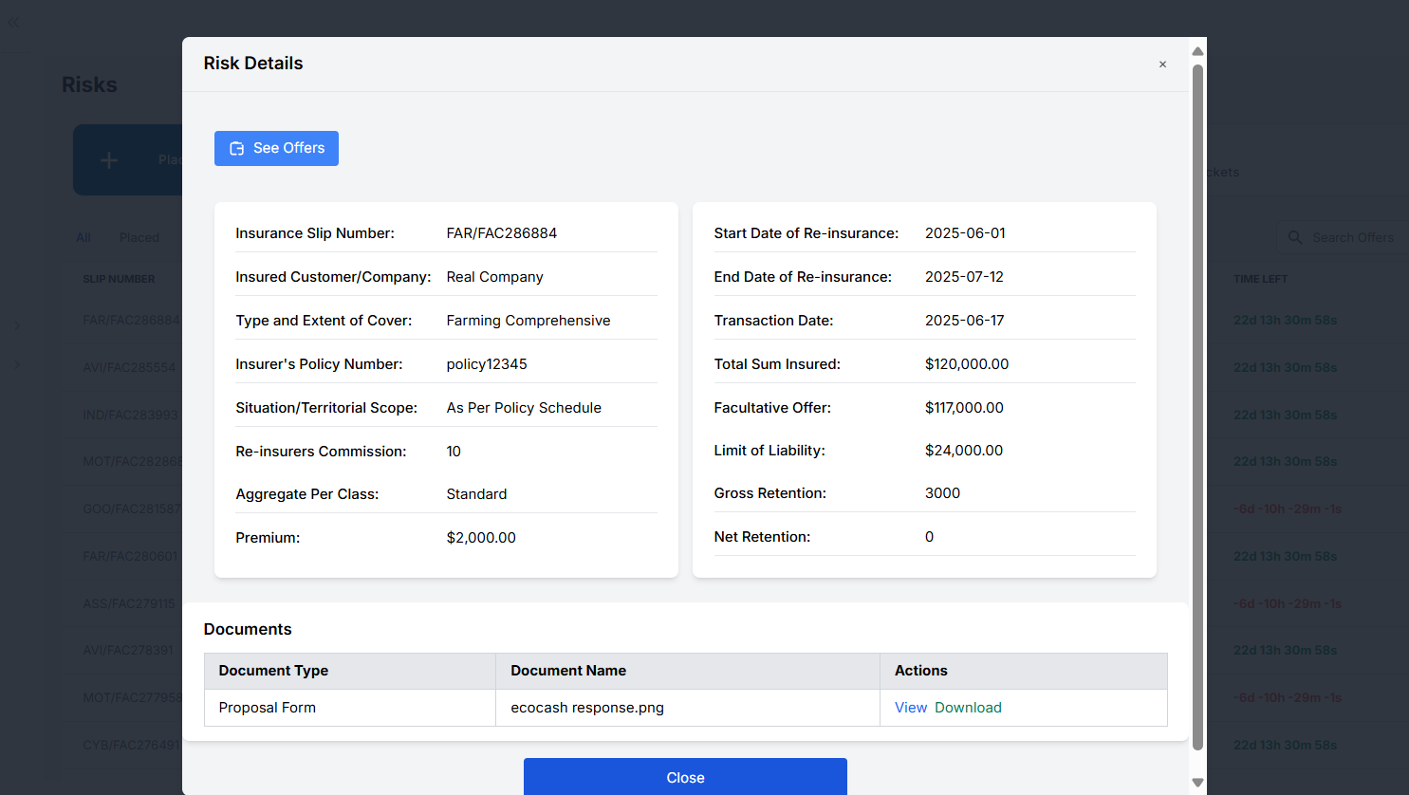Click the Slip Number column header

(x=119, y=279)
